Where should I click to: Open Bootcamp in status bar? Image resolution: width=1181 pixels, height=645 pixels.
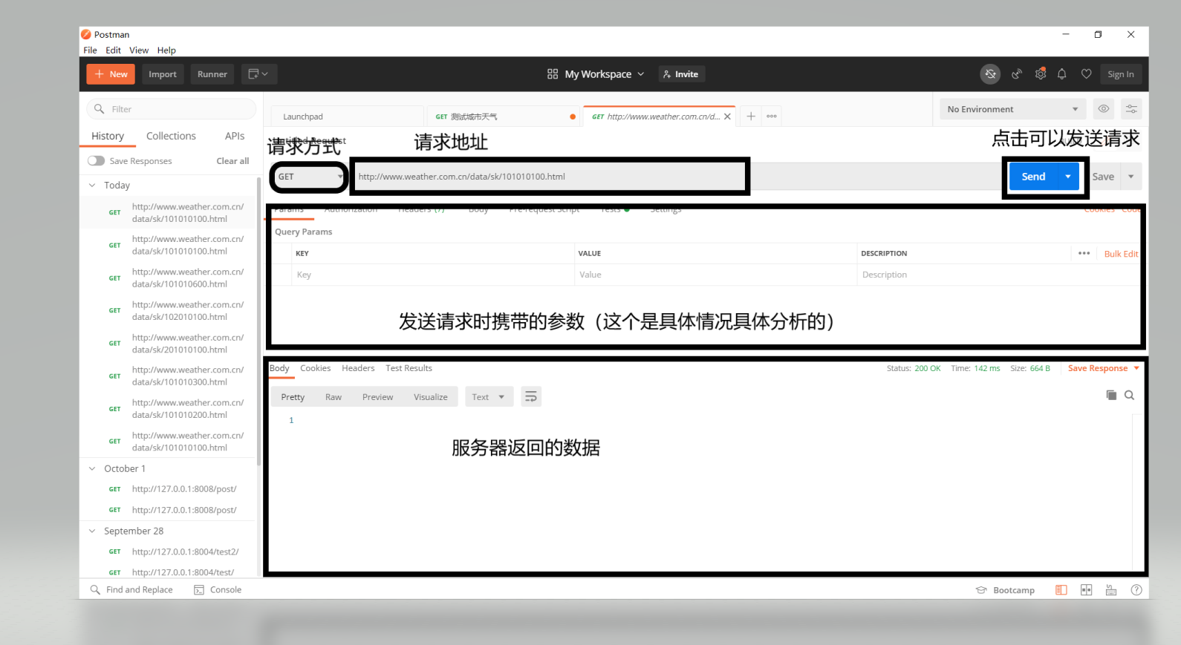click(x=1005, y=590)
